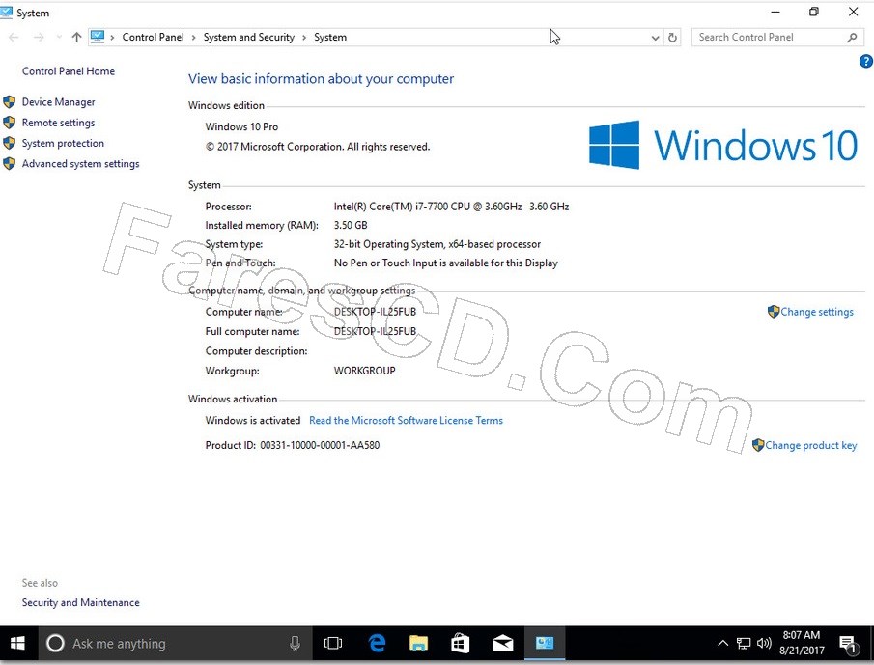
Task: Show hidden tray icons arrow
Action: (722, 644)
